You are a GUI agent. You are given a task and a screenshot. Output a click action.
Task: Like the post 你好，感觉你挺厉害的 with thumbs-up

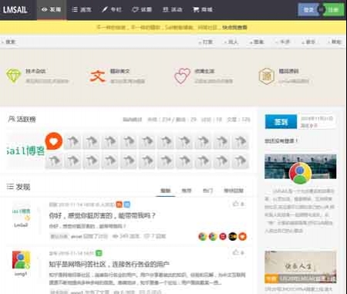[238, 204]
